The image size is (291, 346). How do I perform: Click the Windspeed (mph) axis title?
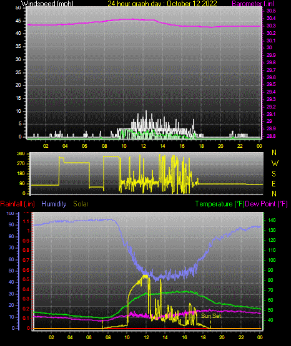(47, 4)
